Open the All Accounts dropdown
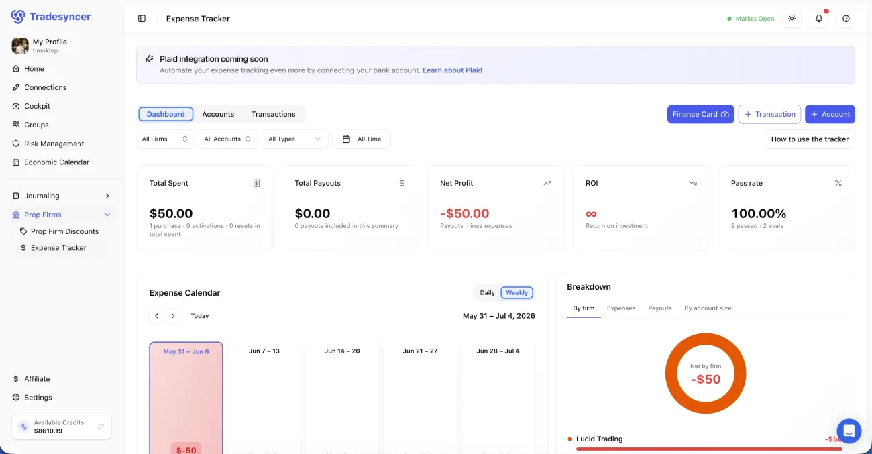 click(x=228, y=139)
